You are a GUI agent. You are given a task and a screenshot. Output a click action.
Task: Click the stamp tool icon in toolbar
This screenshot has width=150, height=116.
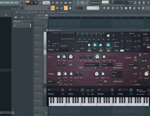(70, 8)
